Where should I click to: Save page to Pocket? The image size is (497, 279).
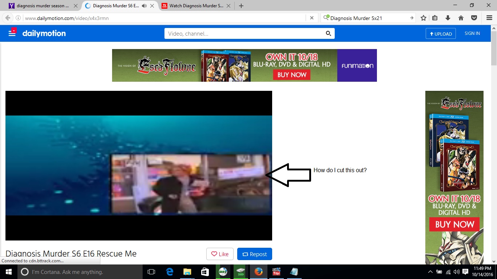(x=474, y=18)
